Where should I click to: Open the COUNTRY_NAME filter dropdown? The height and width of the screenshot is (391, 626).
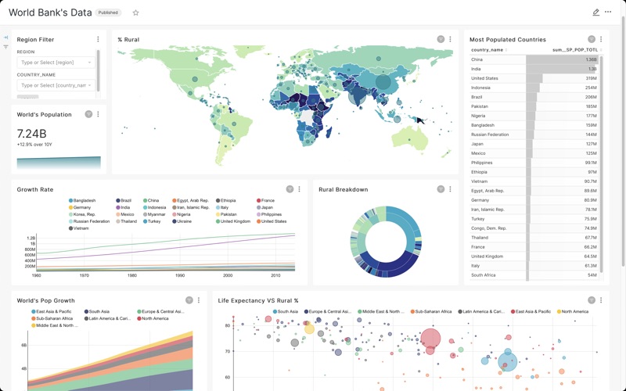pos(56,85)
